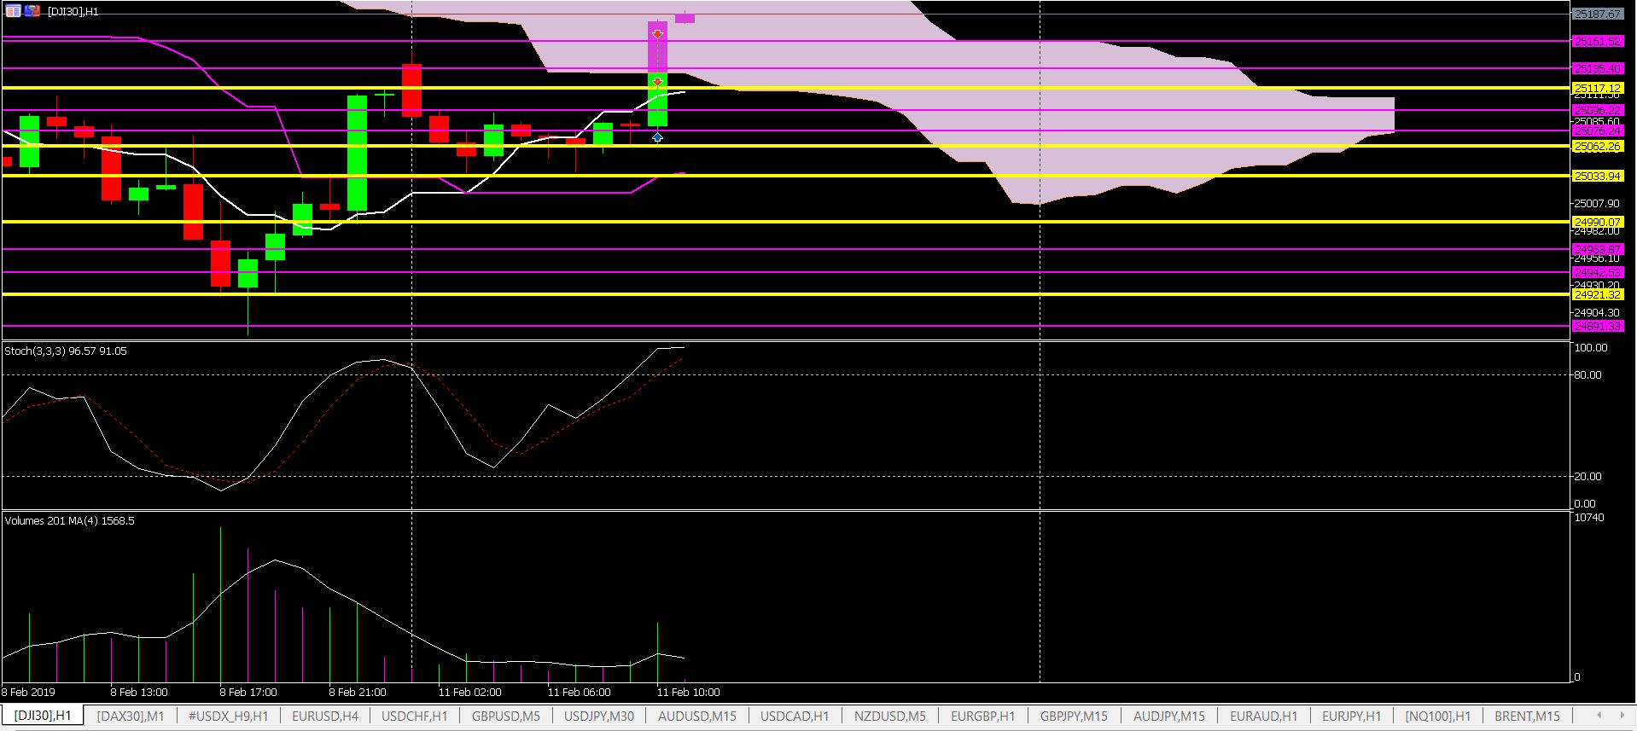Click the yellow level label 24990.07
Image resolution: width=1637 pixels, height=731 pixels.
click(1598, 222)
